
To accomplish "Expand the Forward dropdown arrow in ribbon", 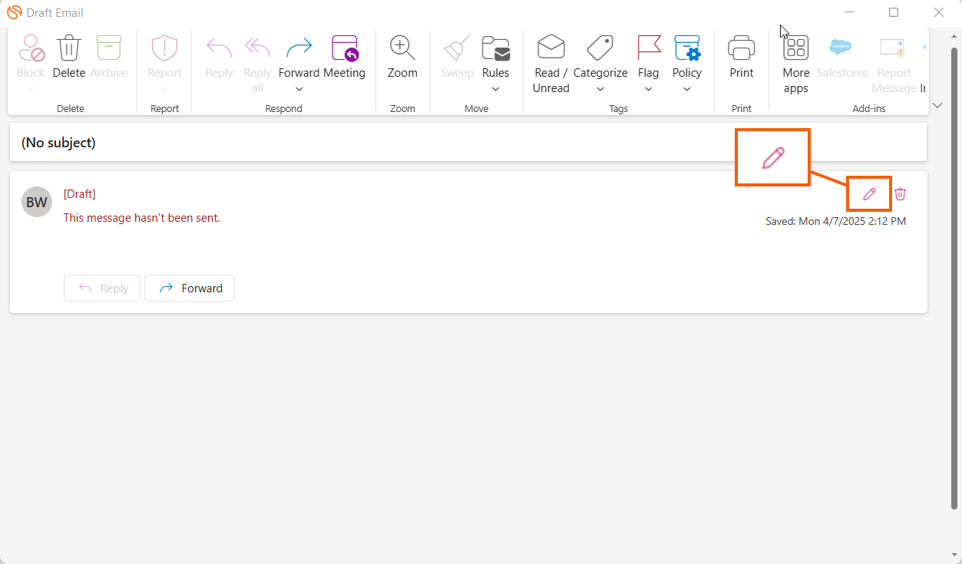I will tap(299, 89).
